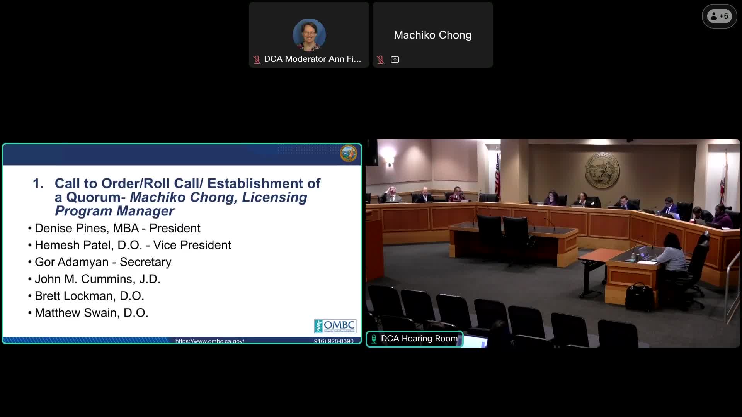The height and width of the screenshot is (417, 742).
Task: Open the ombc.ca.gov website link
Action: [x=209, y=341]
